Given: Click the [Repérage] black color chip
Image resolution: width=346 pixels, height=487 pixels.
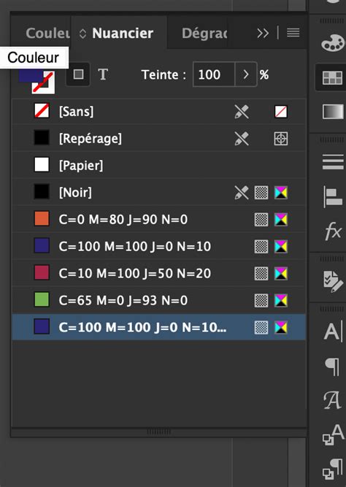Looking at the screenshot, I should pos(42,137).
